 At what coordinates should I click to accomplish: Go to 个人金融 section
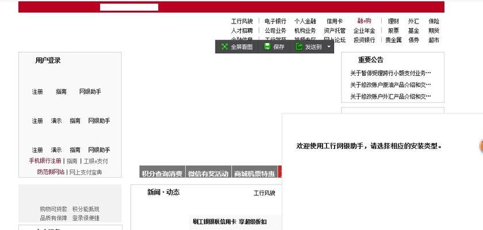point(305,21)
